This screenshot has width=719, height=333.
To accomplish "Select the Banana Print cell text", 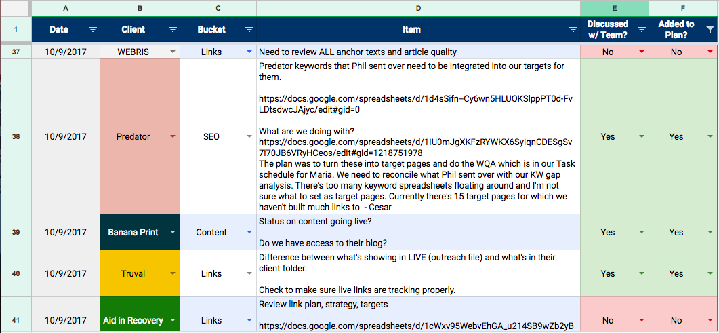I will 133,232.
